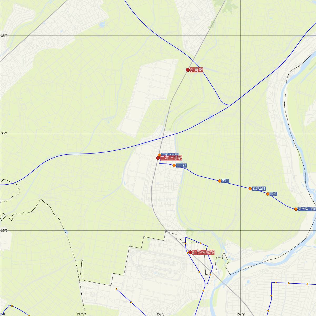This screenshot has width=316, height=316.
Task: Open the 三河上郷駅 red station label
Action: point(171,158)
